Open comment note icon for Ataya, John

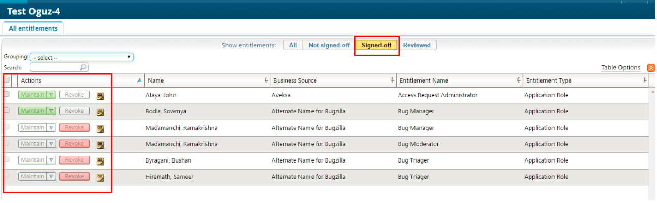click(100, 96)
